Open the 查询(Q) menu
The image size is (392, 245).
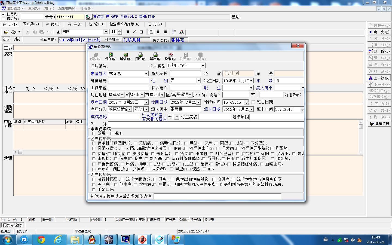click(34, 8)
